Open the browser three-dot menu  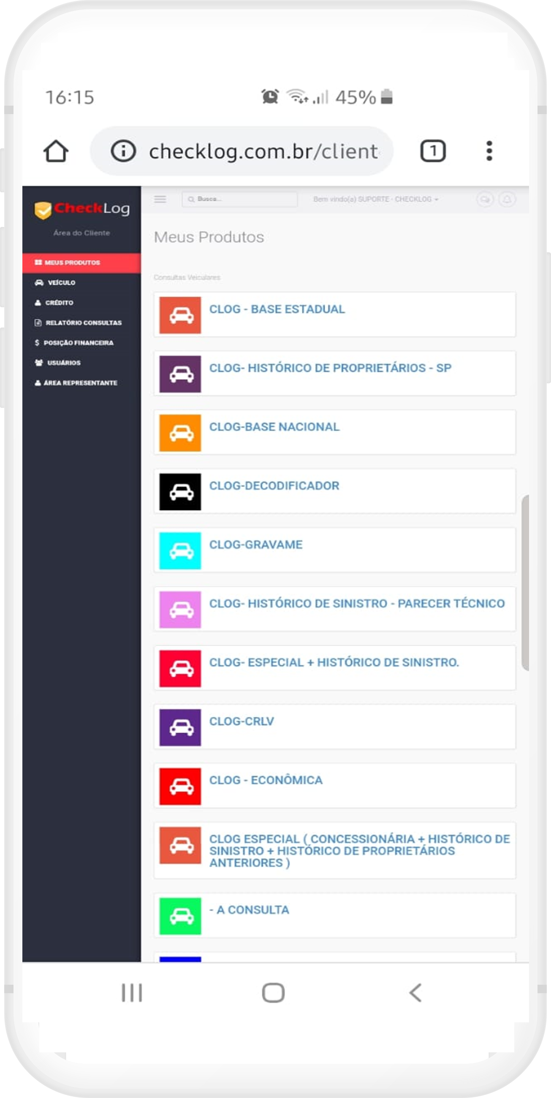click(x=489, y=151)
